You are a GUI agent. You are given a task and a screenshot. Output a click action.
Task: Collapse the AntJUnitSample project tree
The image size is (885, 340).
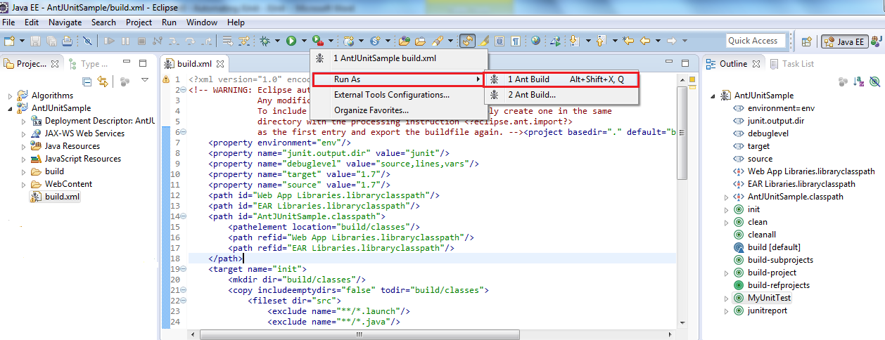pos(10,108)
